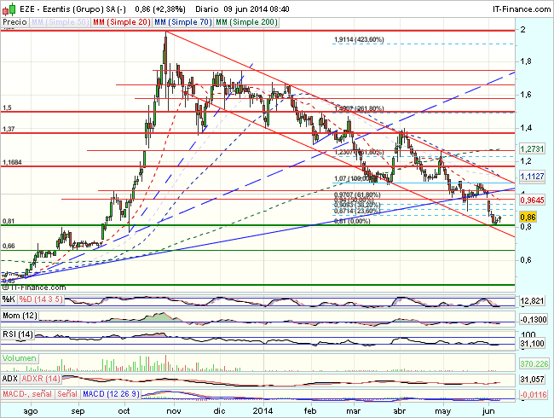Image resolution: width=554 pixels, height=418 pixels.
Task: Open the Mom (12) momentum indicator settings
Action: pyautogui.click(x=19, y=316)
